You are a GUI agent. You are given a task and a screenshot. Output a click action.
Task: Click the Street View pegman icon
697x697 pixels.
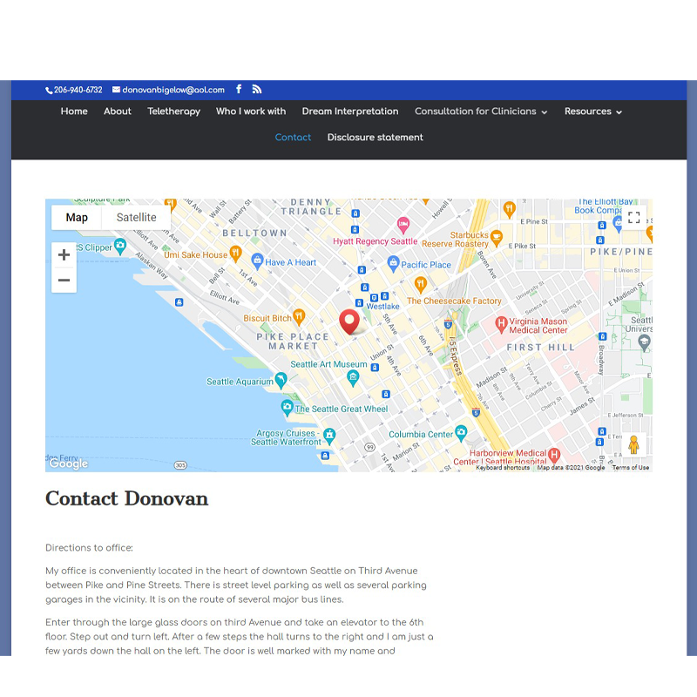[634, 444]
